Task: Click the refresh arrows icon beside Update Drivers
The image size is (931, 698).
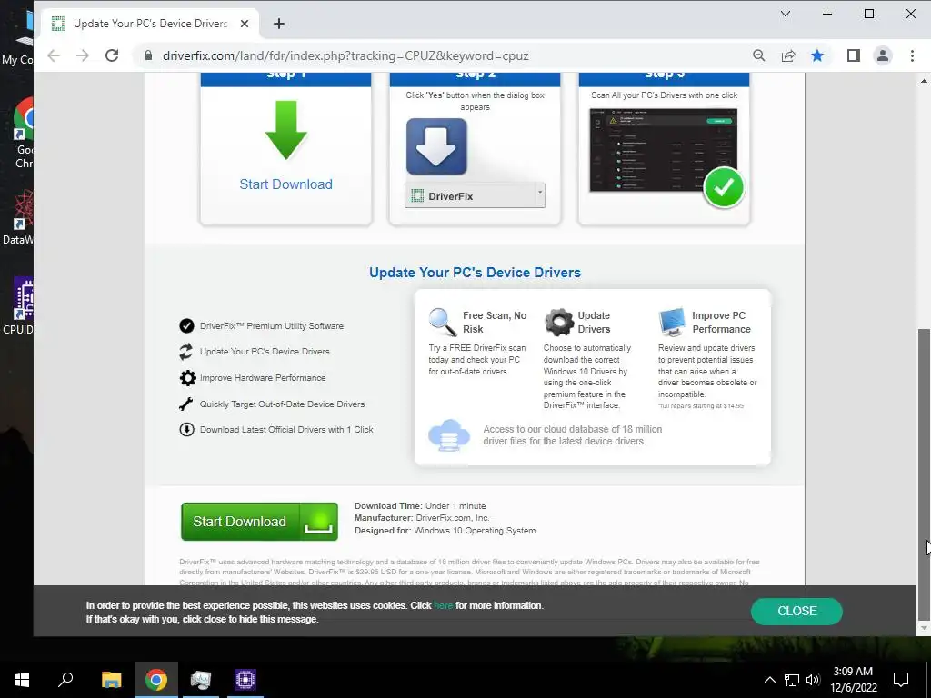Action: pyautogui.click(x=186, y=352)
